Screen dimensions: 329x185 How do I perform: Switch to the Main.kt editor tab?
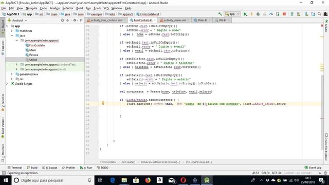pos(202,20)
